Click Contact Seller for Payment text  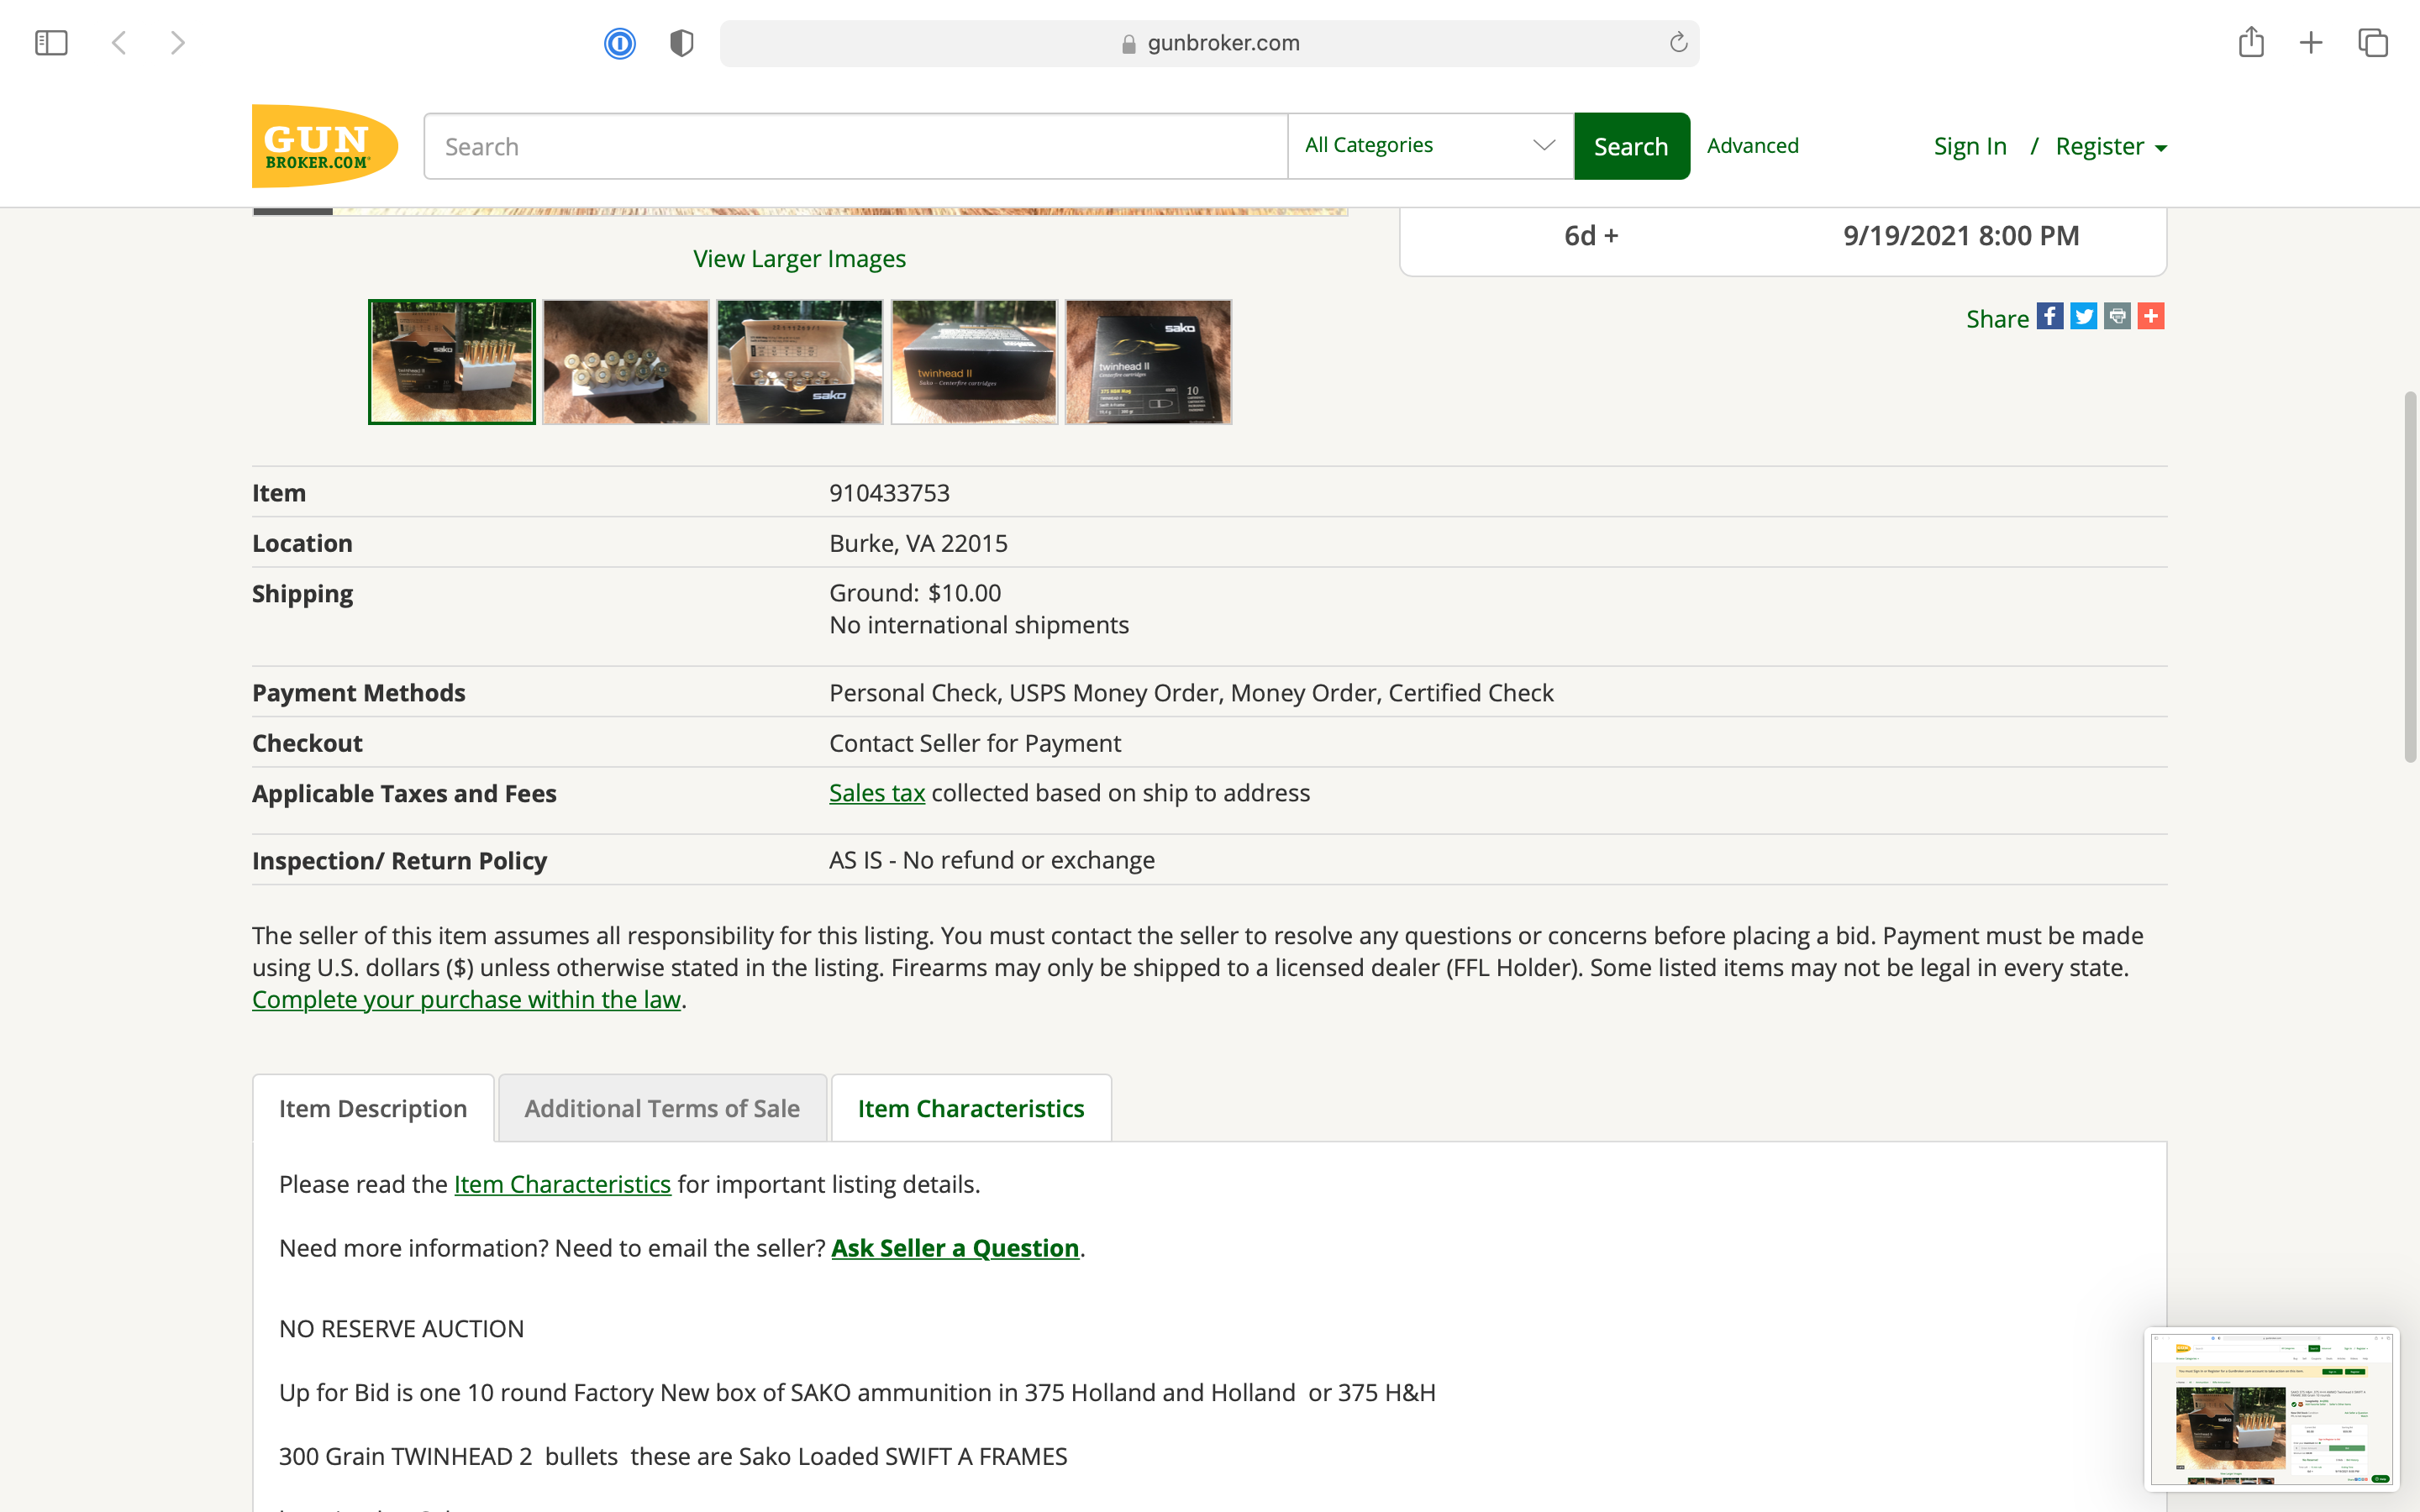point(975,743)
